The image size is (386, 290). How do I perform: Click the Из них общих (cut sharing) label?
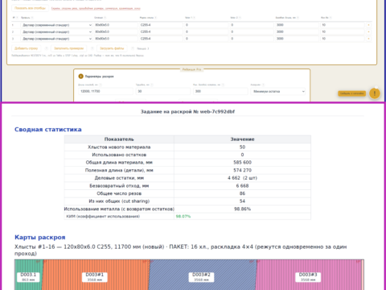[119, 201]
